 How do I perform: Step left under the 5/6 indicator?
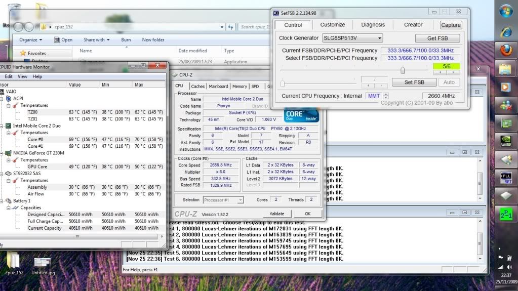pos(440,72)
